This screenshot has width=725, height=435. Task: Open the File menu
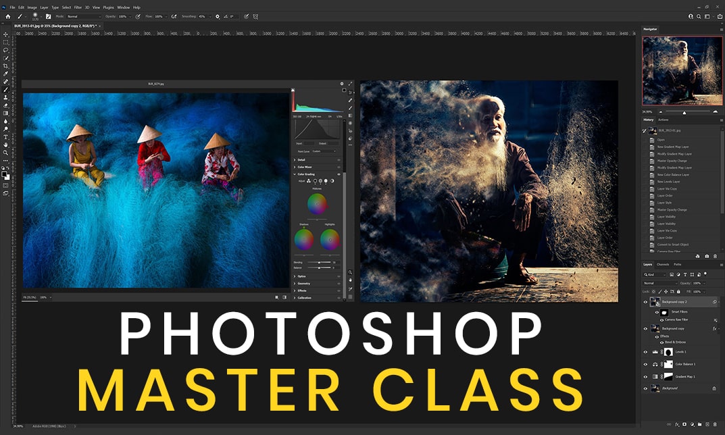click(12, 7)
